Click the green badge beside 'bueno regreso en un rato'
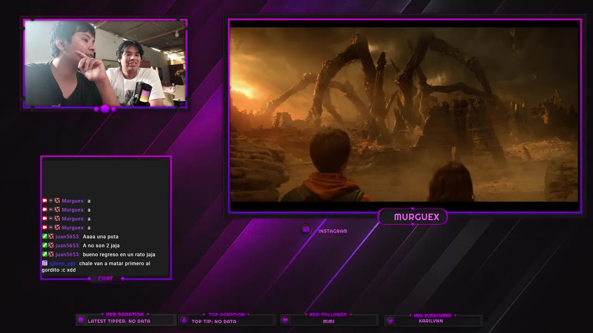The image size is (593, 333). tap(45, 254)
